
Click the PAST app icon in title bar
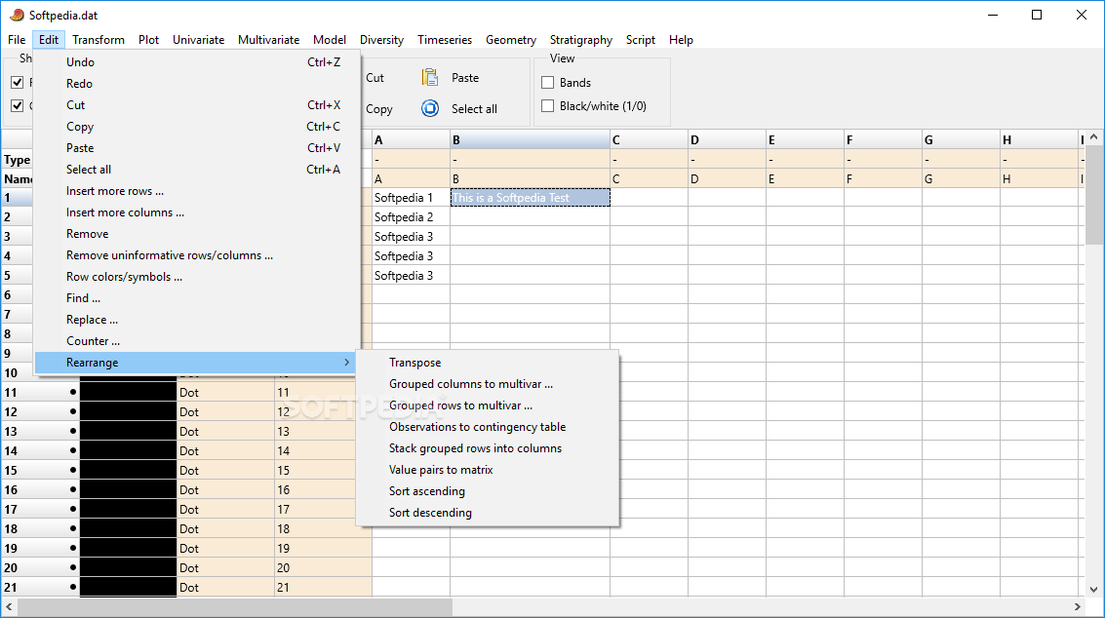coord(17,15)
